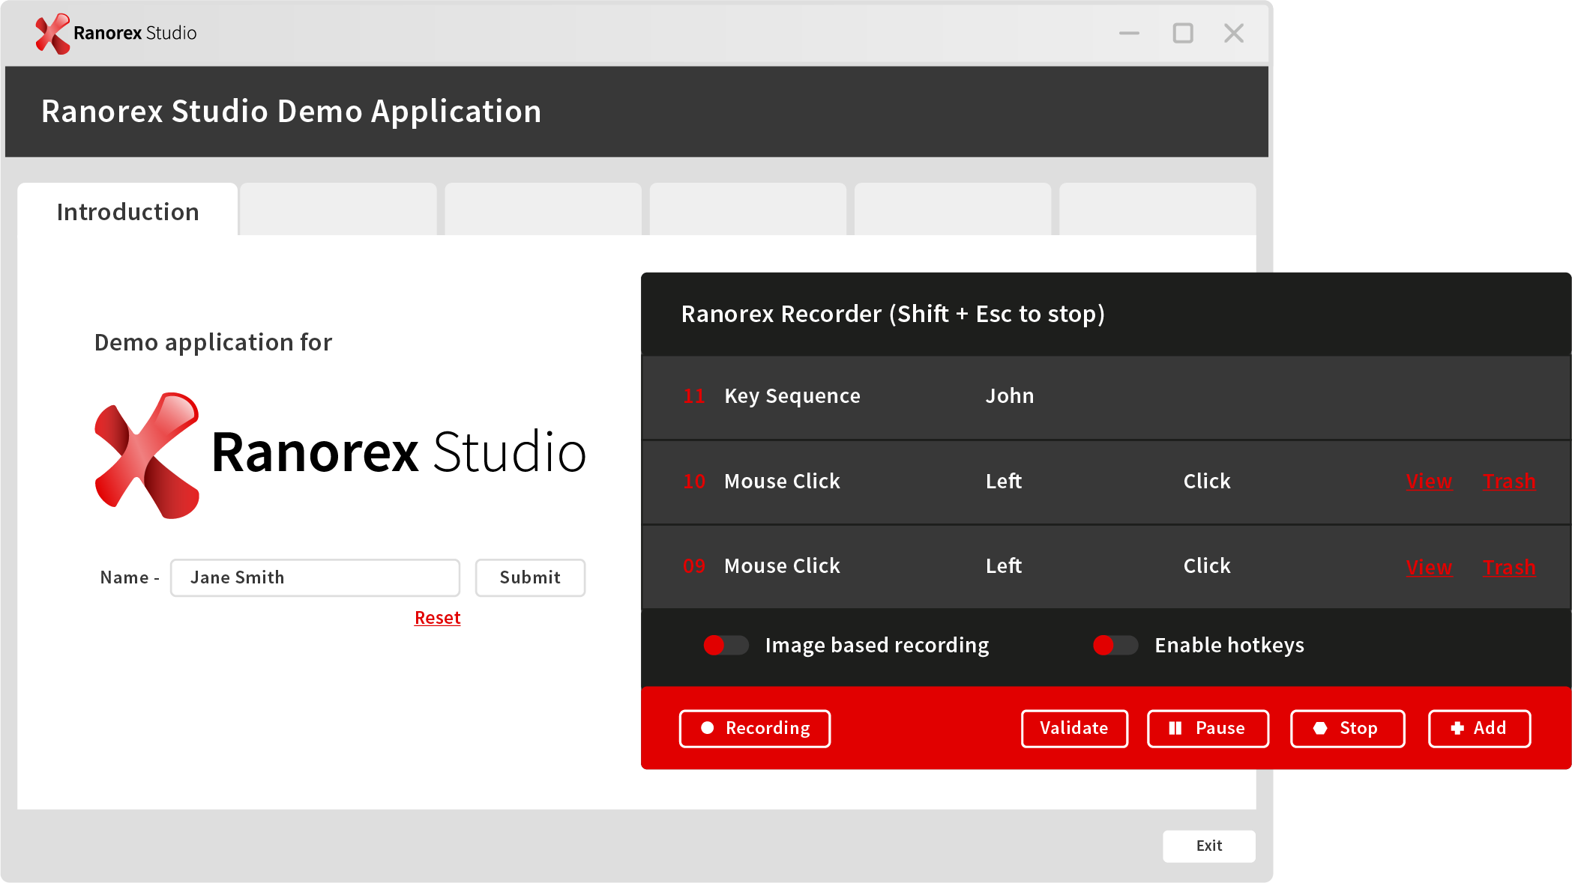The width and height of the screenshot is (1572, 883).
Task: Click the 'John' value in step 11
Action: (x=1009, y=396)
